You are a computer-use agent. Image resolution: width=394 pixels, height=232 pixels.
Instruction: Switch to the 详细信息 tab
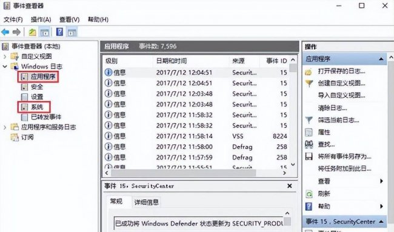[x=147, y=202]
